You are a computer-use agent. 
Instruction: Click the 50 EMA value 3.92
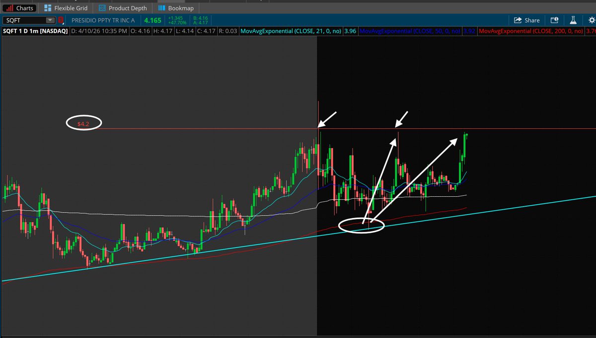coord(469,31)
